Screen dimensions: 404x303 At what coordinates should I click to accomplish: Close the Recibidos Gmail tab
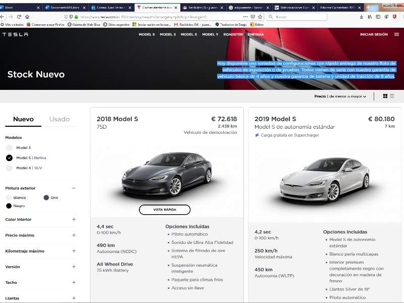point(222,8)
